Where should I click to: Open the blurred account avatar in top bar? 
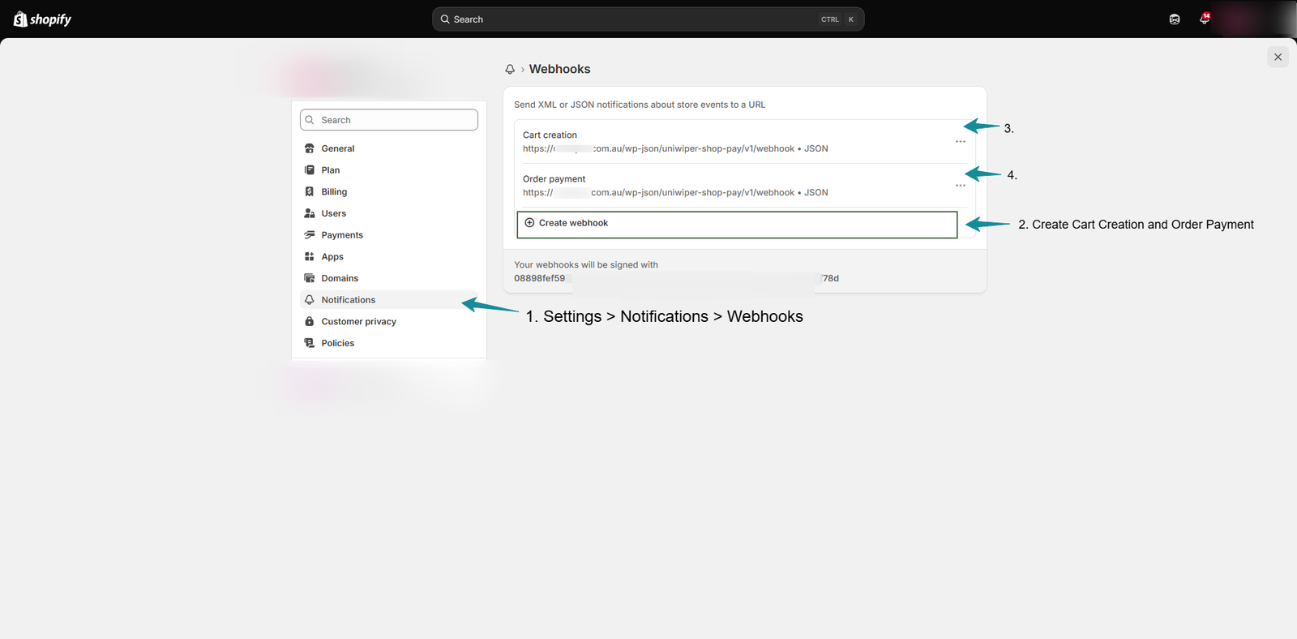coord(1255,19)
